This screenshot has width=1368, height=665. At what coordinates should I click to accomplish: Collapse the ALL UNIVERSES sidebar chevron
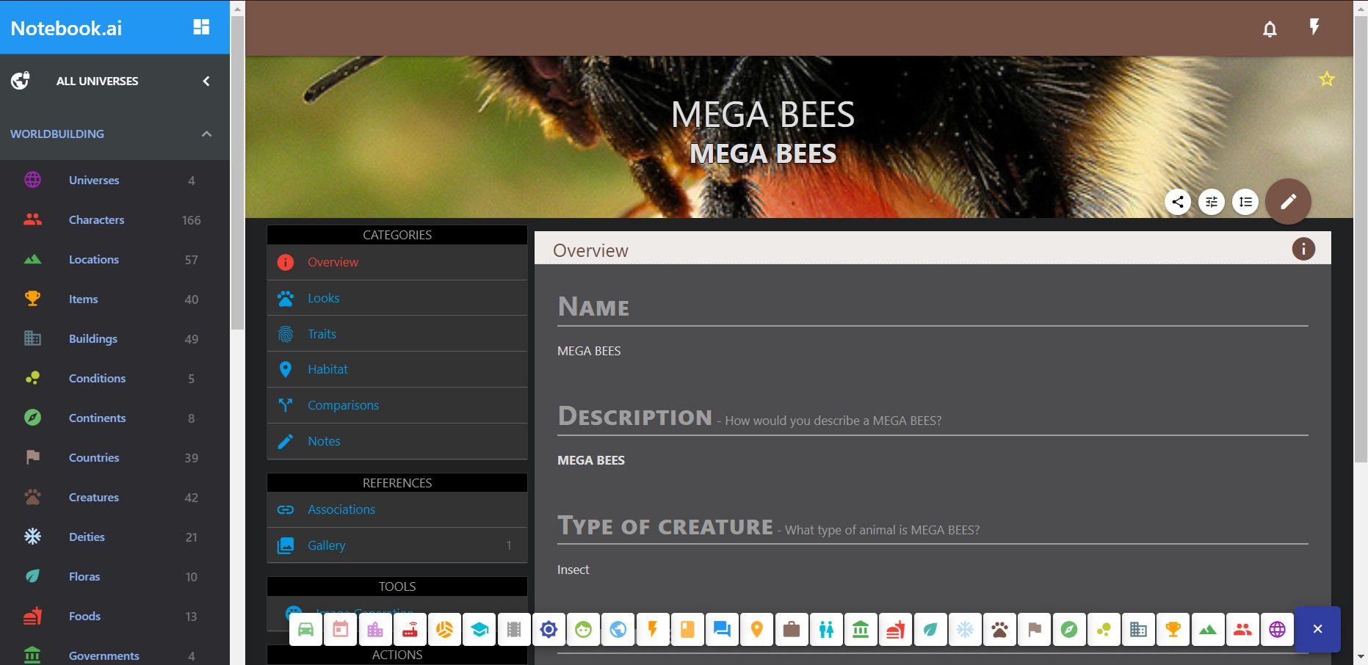coord(206,81)
